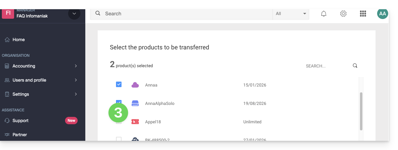398x150 pixels.
Task: Open the settings gear icon in top bar
Action: pyautogui.click(x=343, y=14)
